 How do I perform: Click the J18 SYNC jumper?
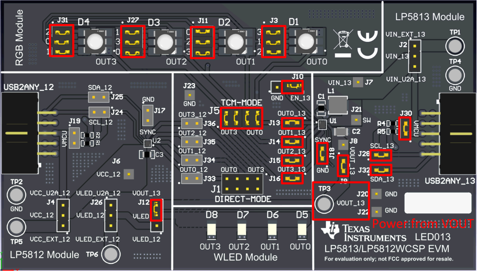pos(322,153)
